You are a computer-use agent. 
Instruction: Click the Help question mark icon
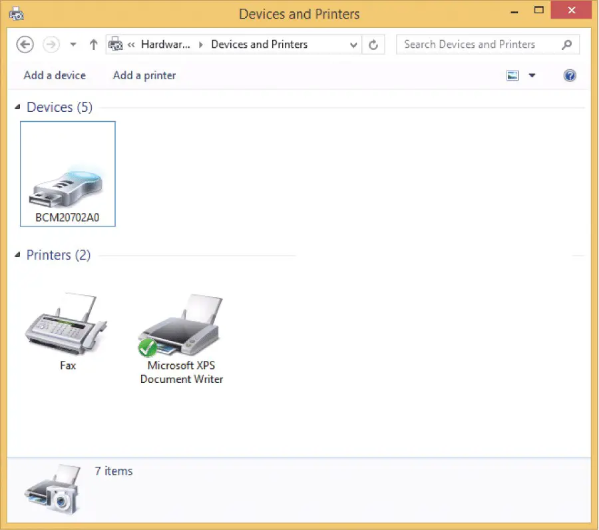[x=570, y=75]
